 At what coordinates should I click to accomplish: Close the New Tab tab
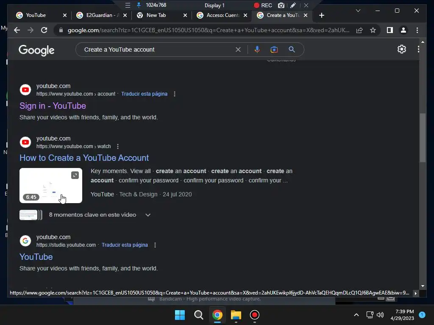[185, 15]
